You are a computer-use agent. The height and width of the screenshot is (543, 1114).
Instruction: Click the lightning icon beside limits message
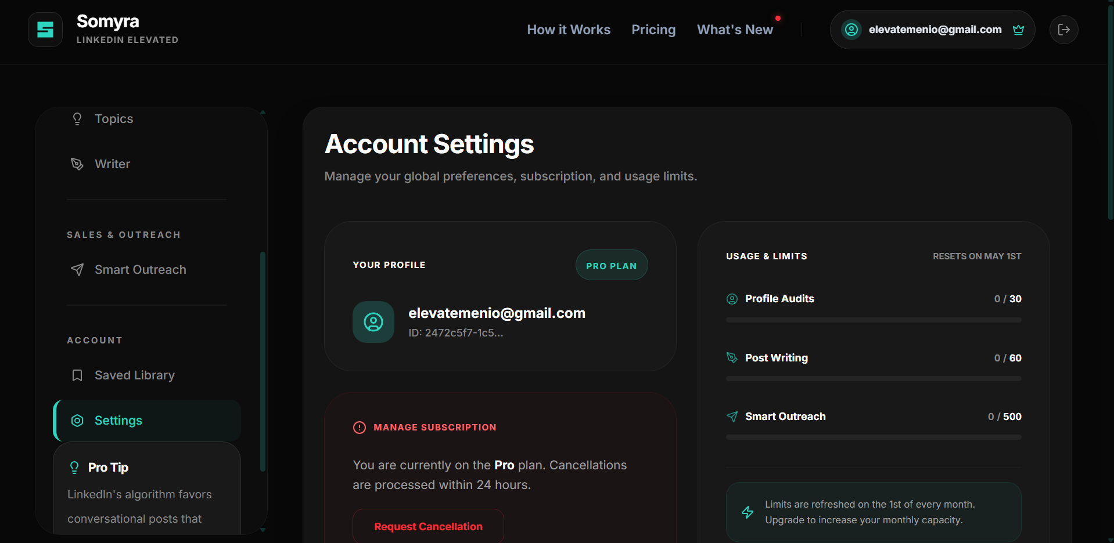click(x=748, y=512)
